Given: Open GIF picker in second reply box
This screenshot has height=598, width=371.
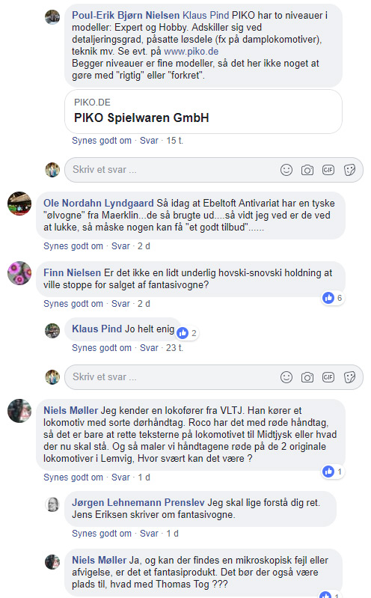Looking at the screenshot, I should [x=328, y=377].
